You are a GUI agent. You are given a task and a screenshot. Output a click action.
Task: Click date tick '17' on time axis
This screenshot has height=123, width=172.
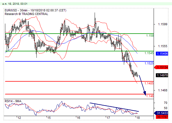coord(108,118)
